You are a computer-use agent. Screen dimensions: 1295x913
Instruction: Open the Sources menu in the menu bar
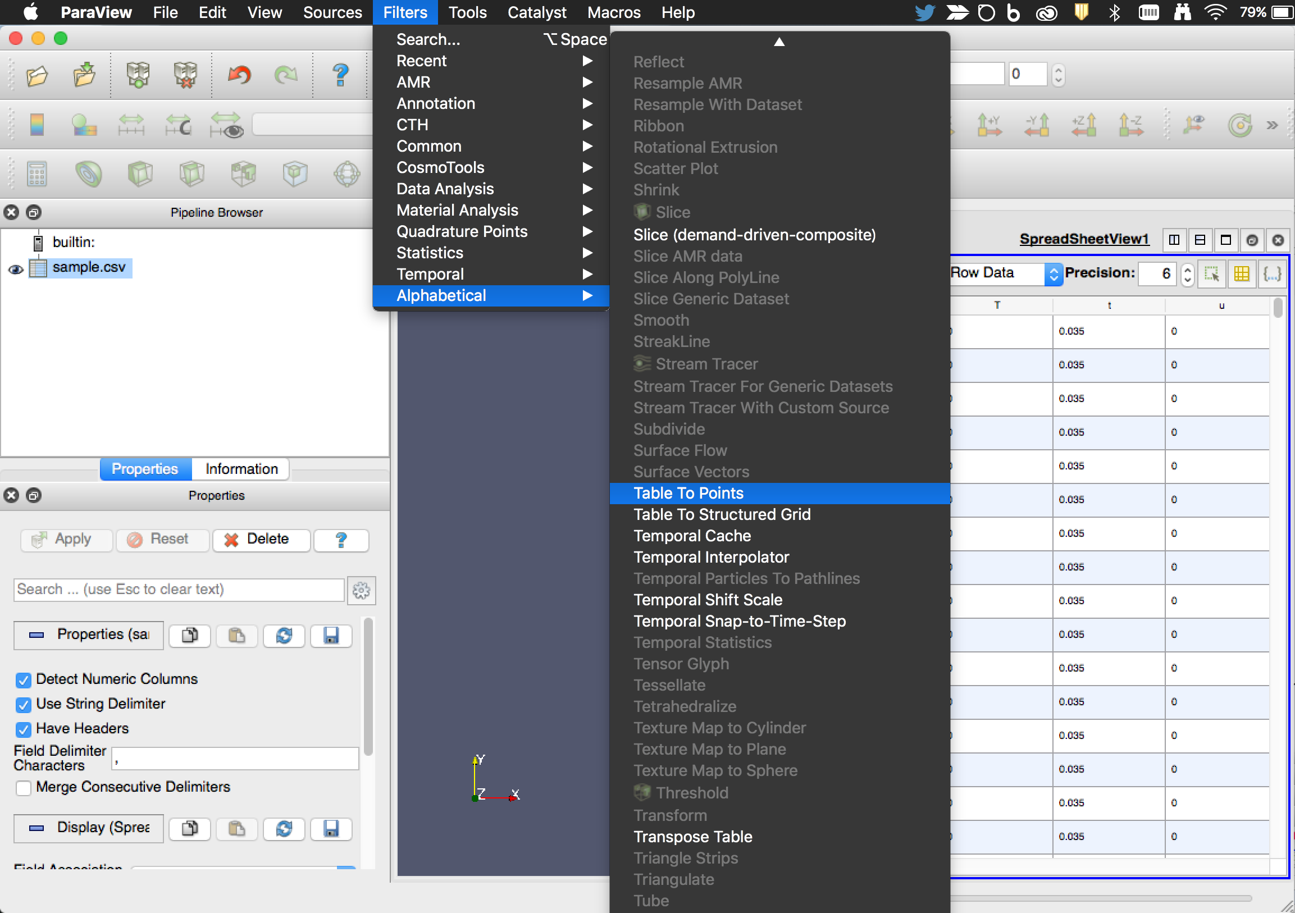click(x=332, y=12)
